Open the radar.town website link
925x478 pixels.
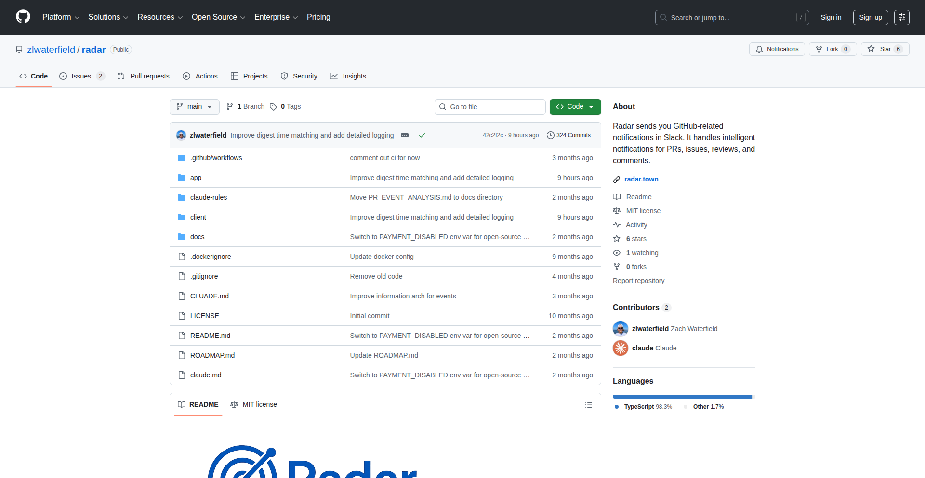pos(641,179)
